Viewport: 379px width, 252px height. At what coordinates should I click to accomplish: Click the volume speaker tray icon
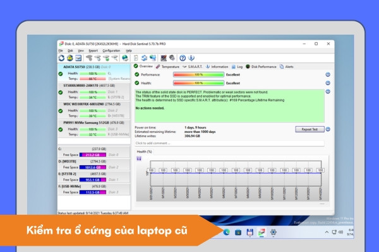coord(341,232)
